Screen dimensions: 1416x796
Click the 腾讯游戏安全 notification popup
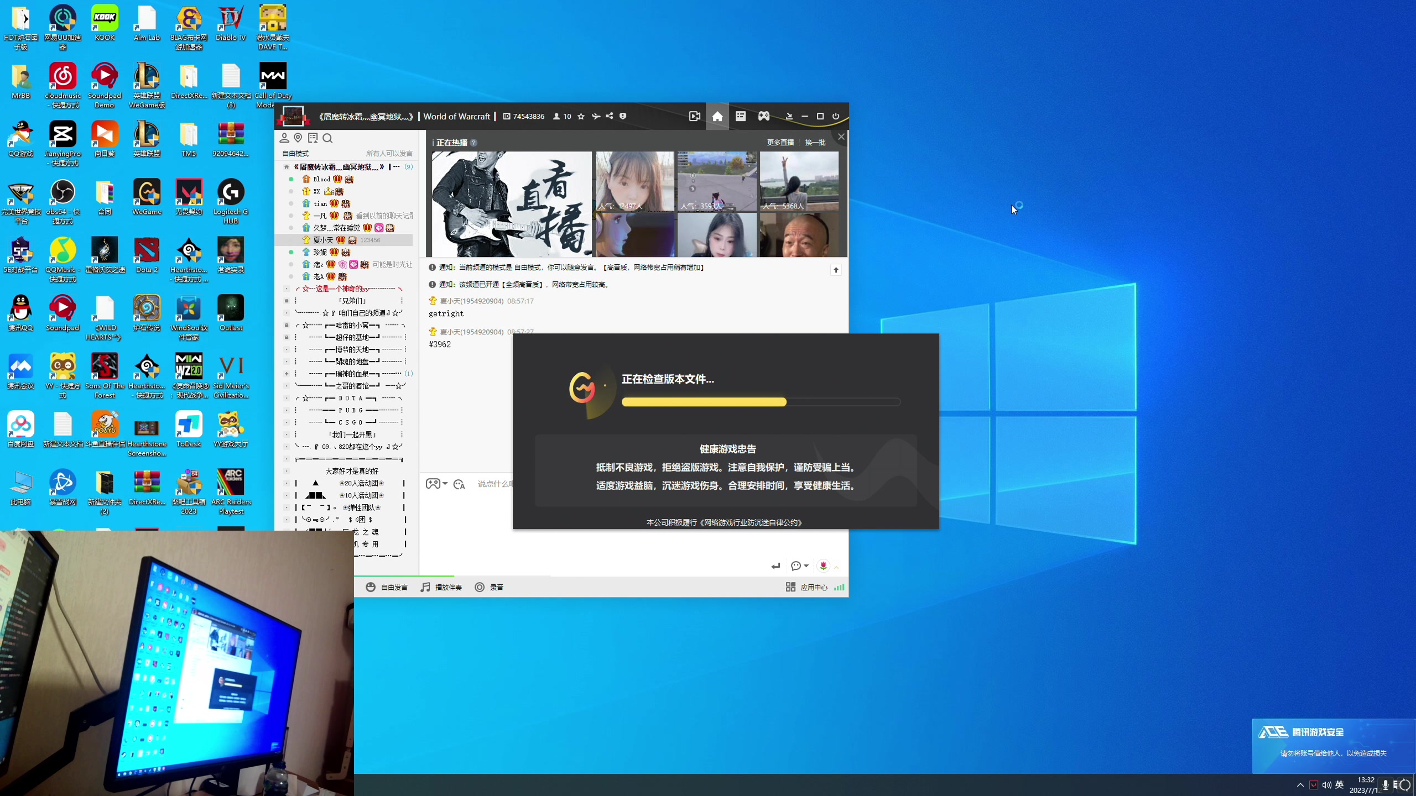[1334, 746]
